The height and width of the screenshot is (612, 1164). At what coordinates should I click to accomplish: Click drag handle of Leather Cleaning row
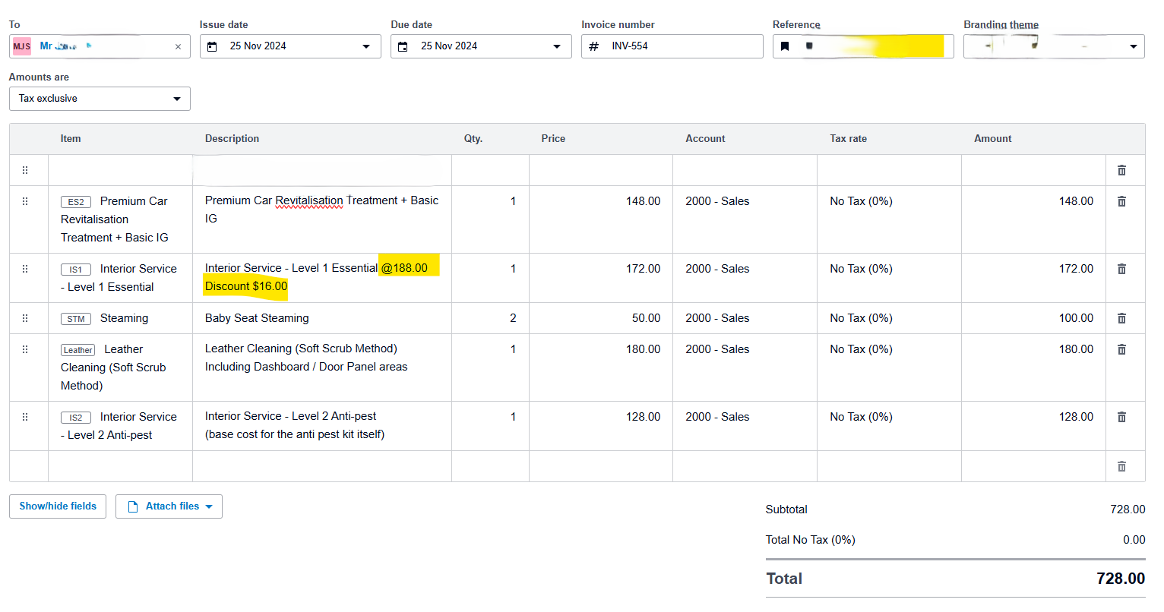(x=25, y=349)
